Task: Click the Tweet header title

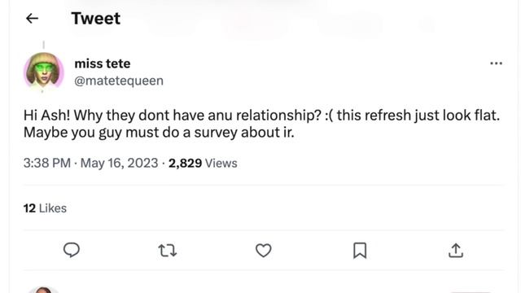Action: (96, 18)
